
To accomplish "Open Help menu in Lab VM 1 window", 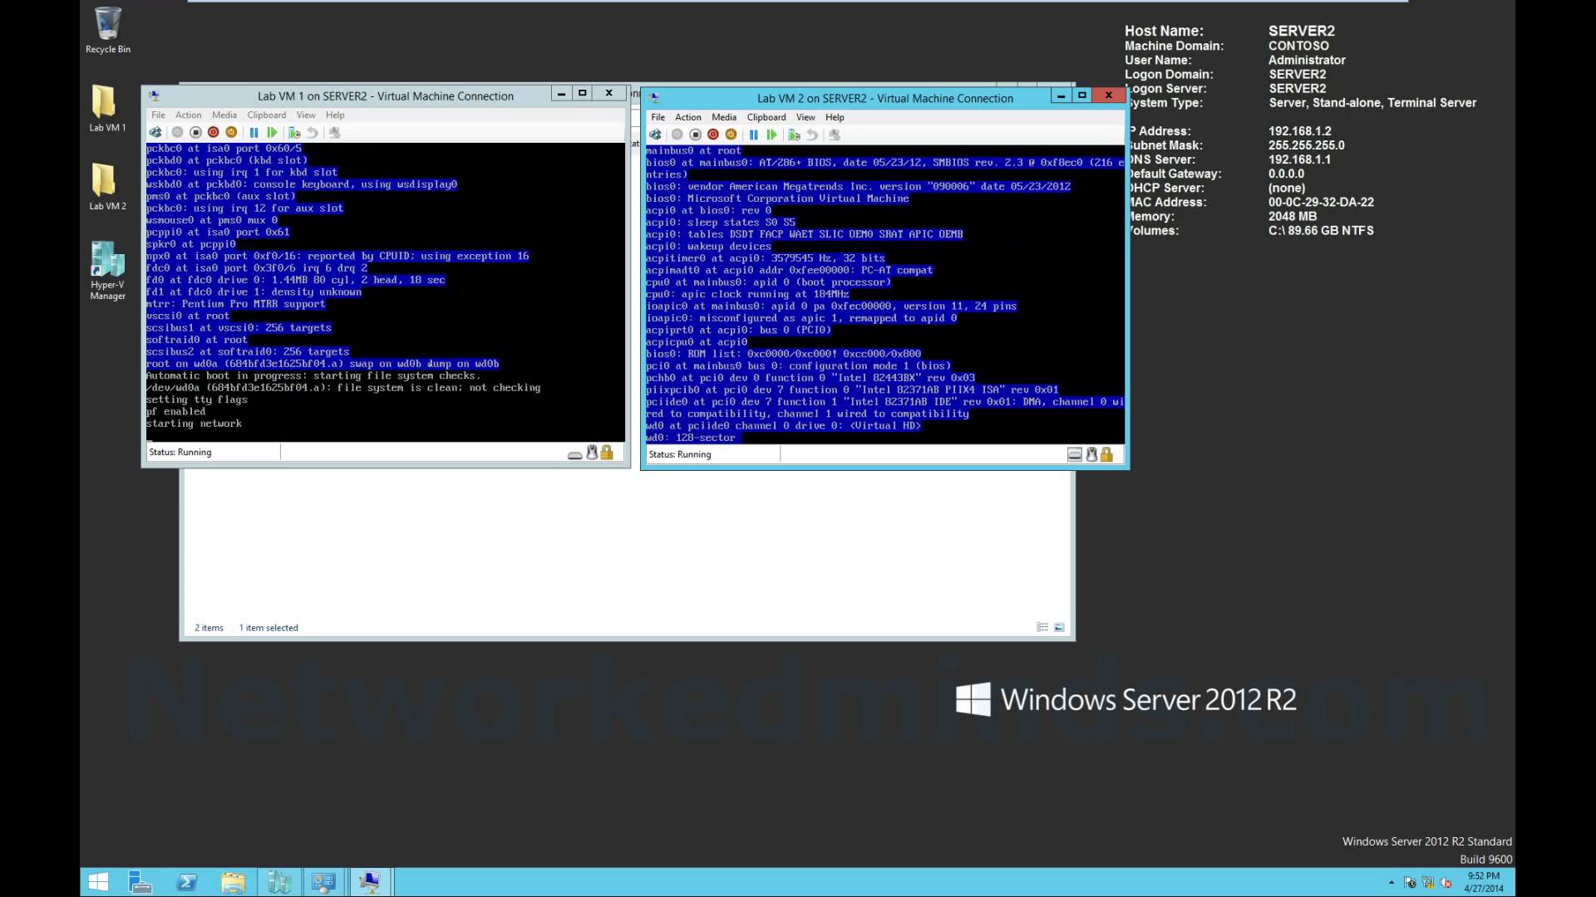I will pos(335,115).
